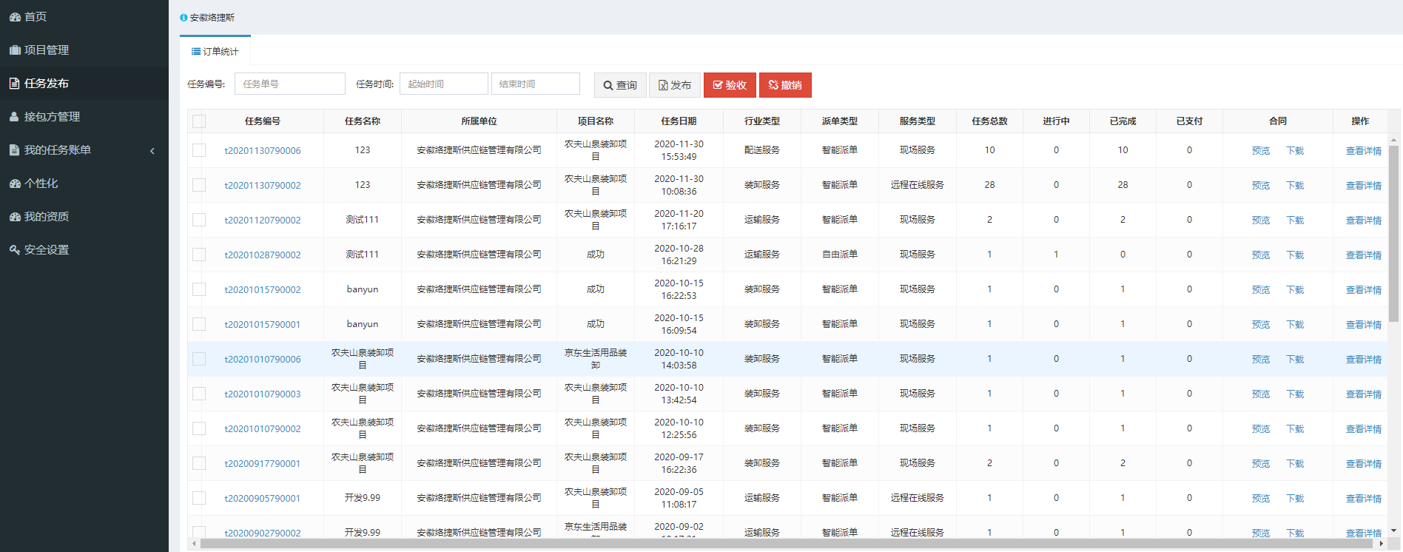Click the info icon next to 安徽络捷斯

(x=184, y=18)
